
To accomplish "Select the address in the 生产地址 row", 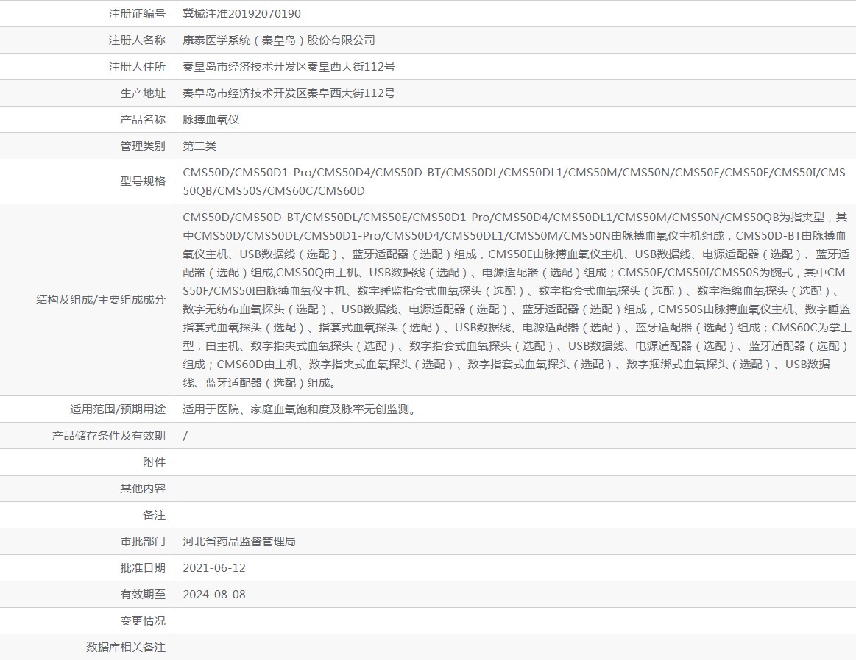I will point(289,93).
